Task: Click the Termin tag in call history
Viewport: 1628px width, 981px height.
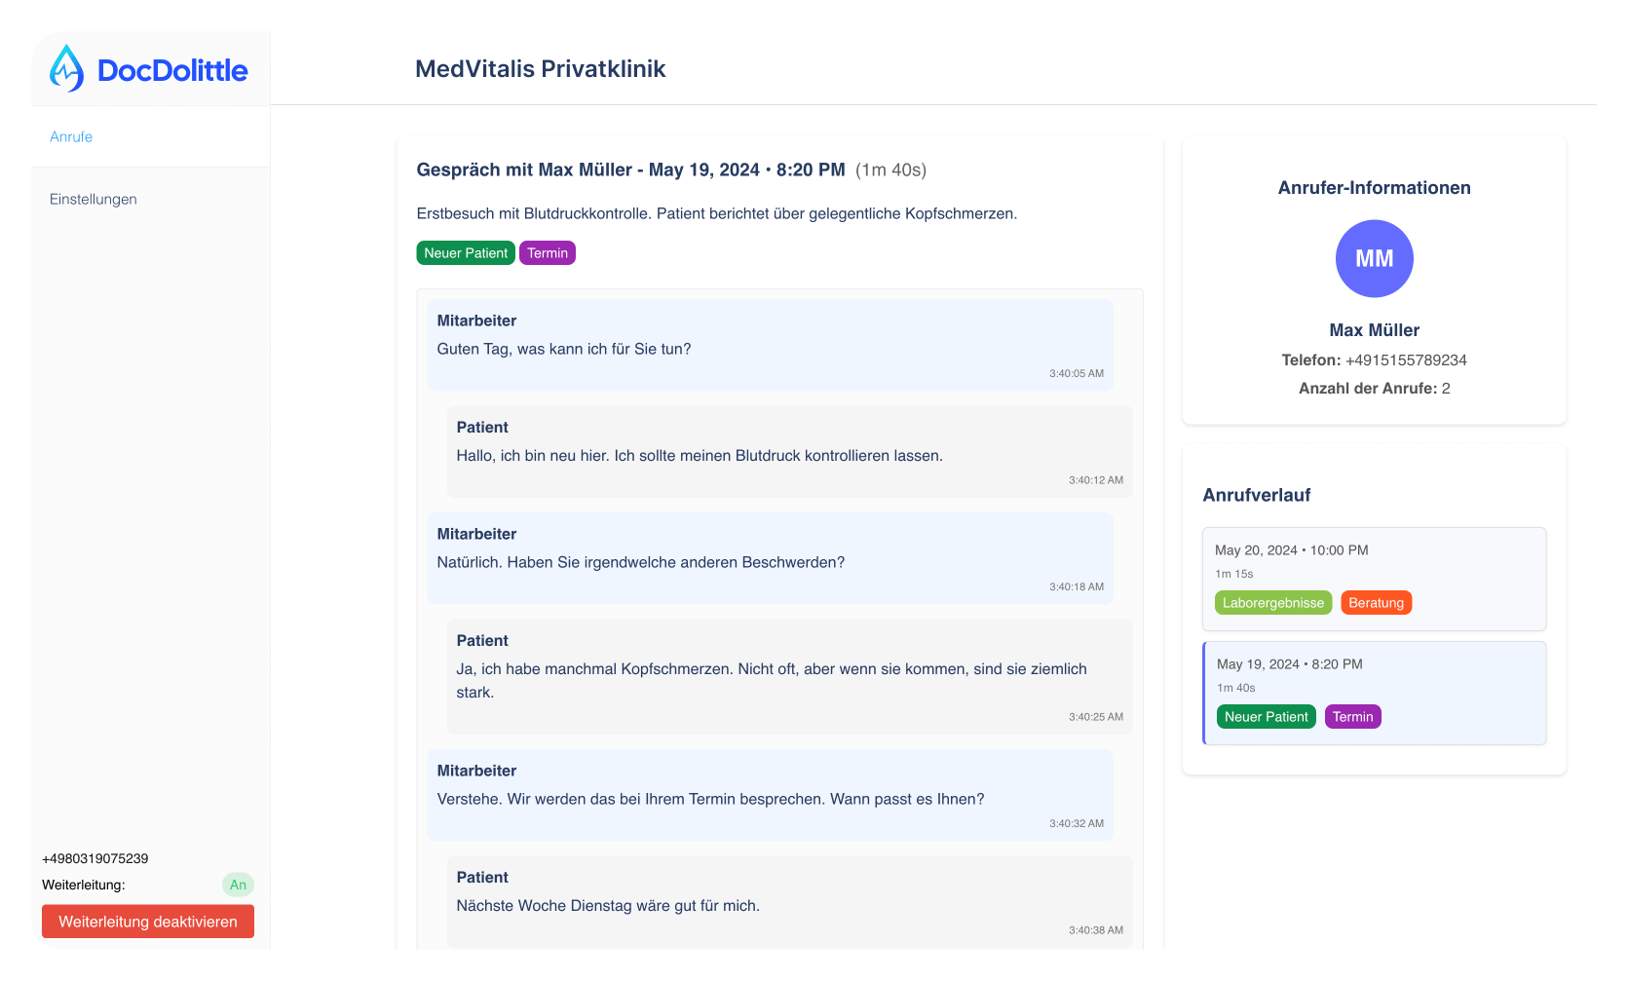Action: (1352, 717)
